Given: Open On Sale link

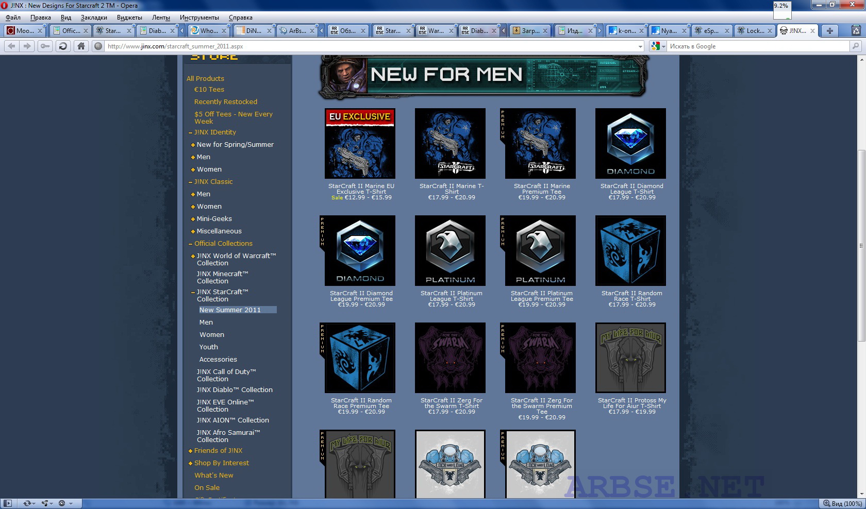Looking at the screenshot, I should (x=207, y=487).
